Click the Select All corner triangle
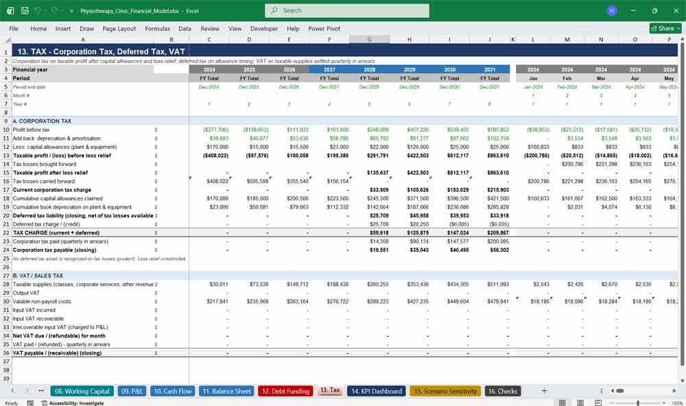The image size is (686, 406). 7,39
